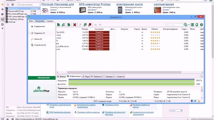This screenshot has height=120, width=214.
Task: Open MicroLab Массажер для link in browser
Action: pyautogui.click(x=58, y=4)
